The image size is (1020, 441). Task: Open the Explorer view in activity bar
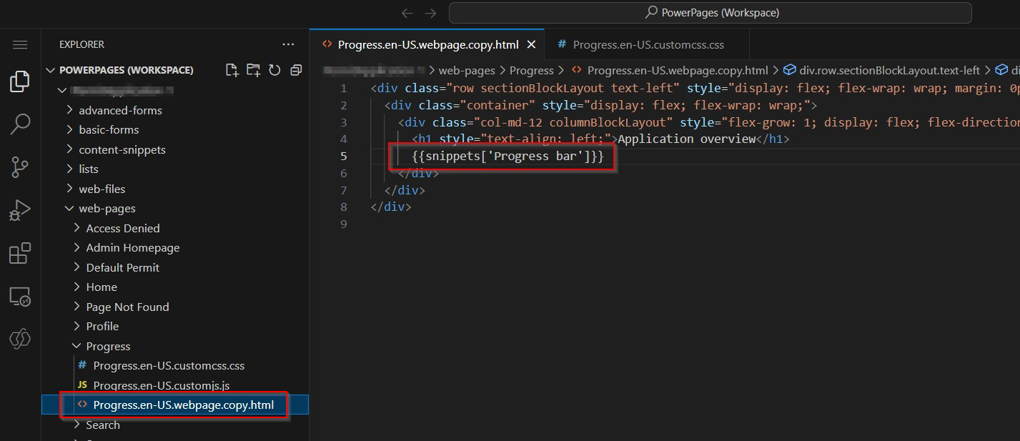pos(20,81)
